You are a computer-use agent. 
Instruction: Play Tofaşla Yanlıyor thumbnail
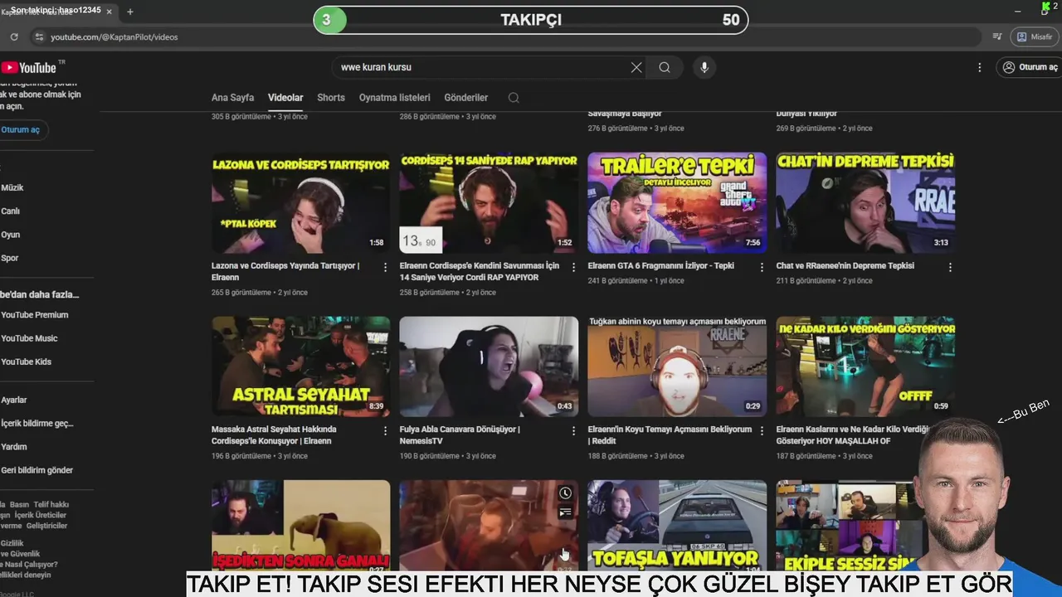(x=677, y=525)
